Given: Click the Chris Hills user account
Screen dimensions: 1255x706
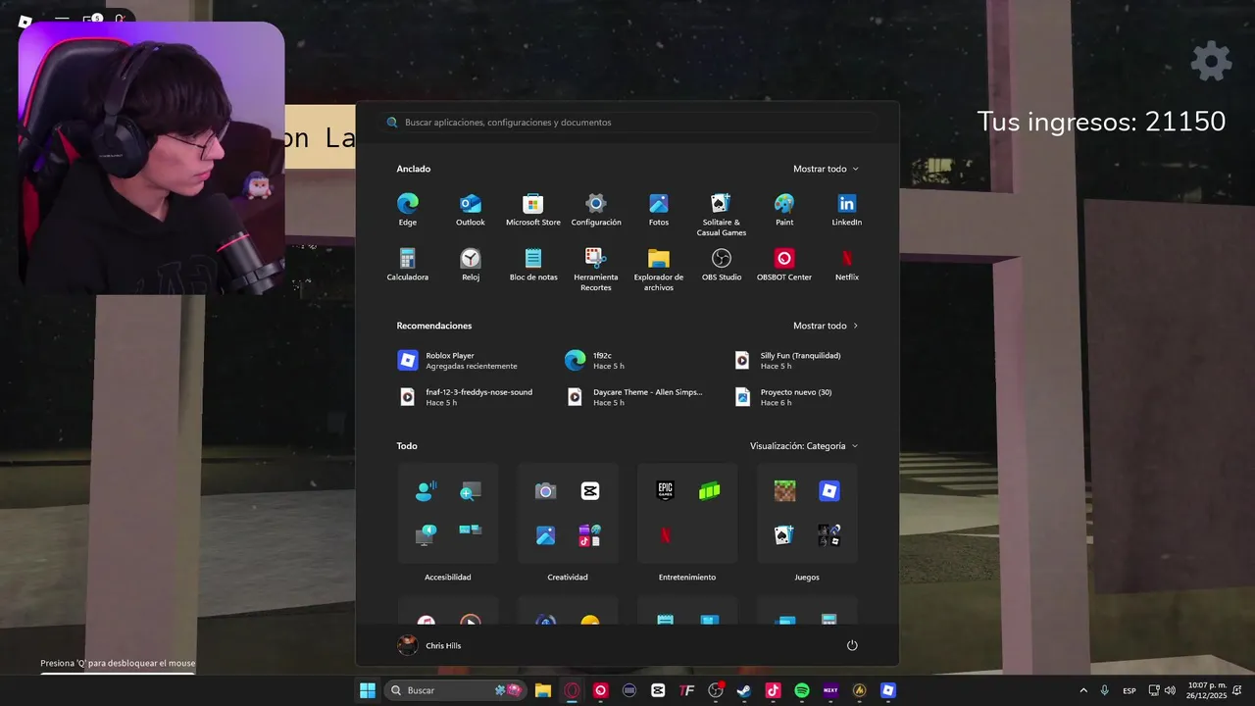Looking at the screenshot, I should pos(429,645).
